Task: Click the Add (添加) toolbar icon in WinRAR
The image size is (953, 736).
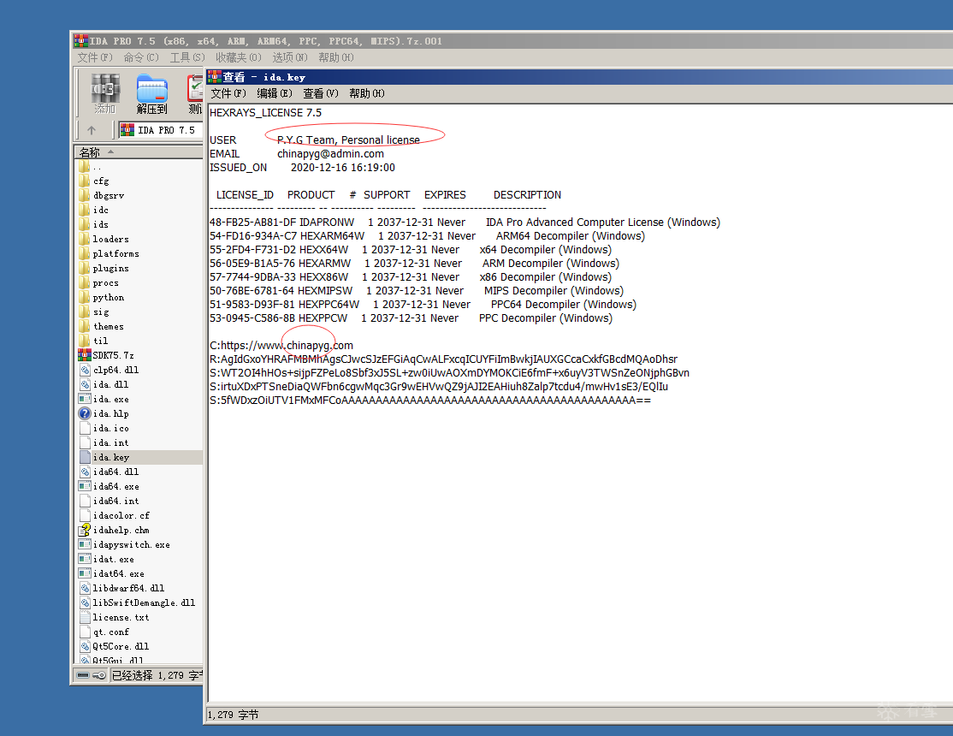Action: tap(104, 93)
